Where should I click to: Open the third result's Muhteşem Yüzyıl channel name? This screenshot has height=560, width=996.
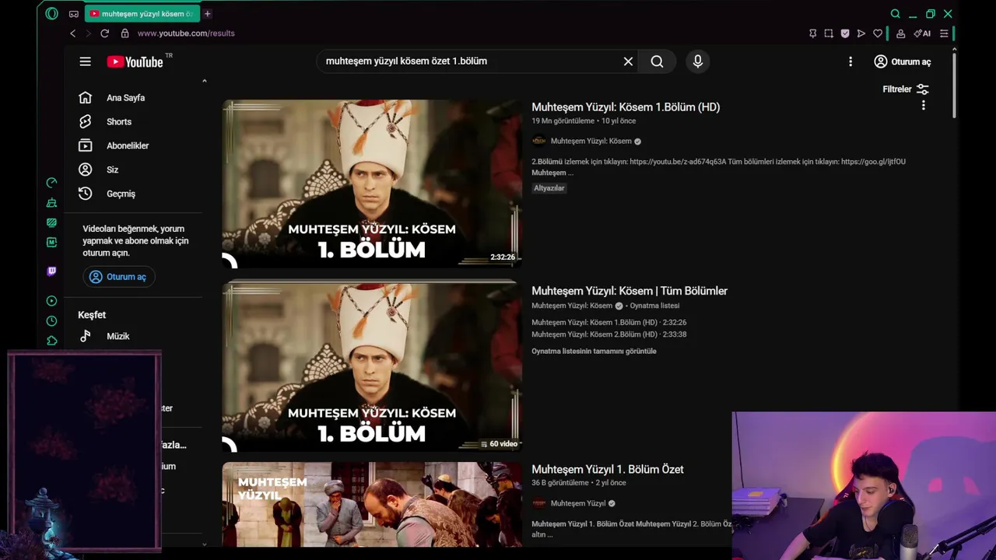point(578,504)
